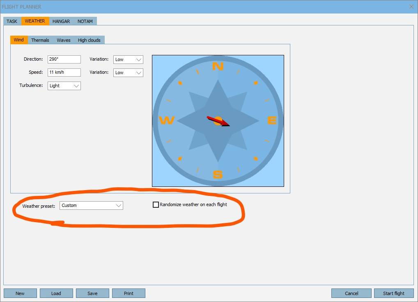Screen dimensions: 418x302
Task: Click the W marker on the compass
Action: click(x=167, y=120)
